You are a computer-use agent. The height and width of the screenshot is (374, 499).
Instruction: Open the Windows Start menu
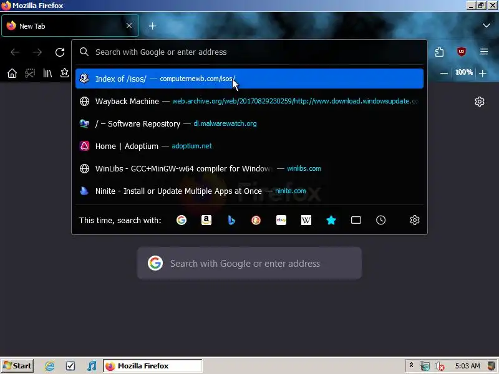pyautogui.click(x=17, y=366)
